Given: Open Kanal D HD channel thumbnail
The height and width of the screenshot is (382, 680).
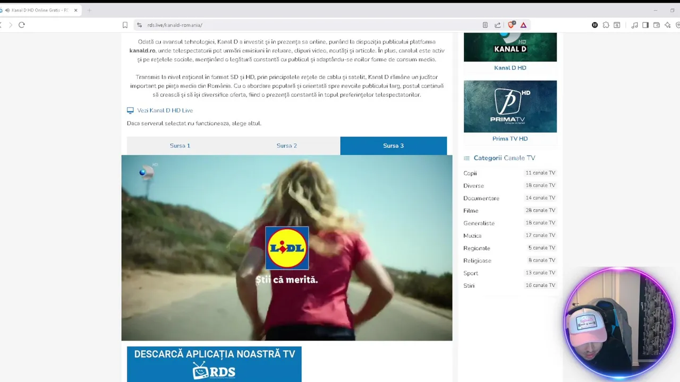Looking at the screenshot, I should click(x=510, y=47).
